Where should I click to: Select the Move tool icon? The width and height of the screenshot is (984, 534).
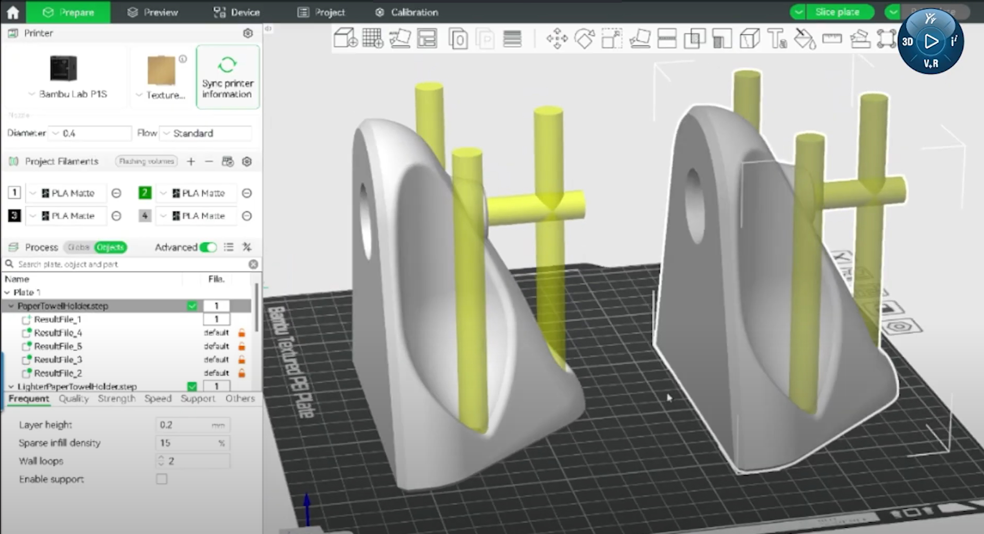pyautogui.click(x=557, y=38)
